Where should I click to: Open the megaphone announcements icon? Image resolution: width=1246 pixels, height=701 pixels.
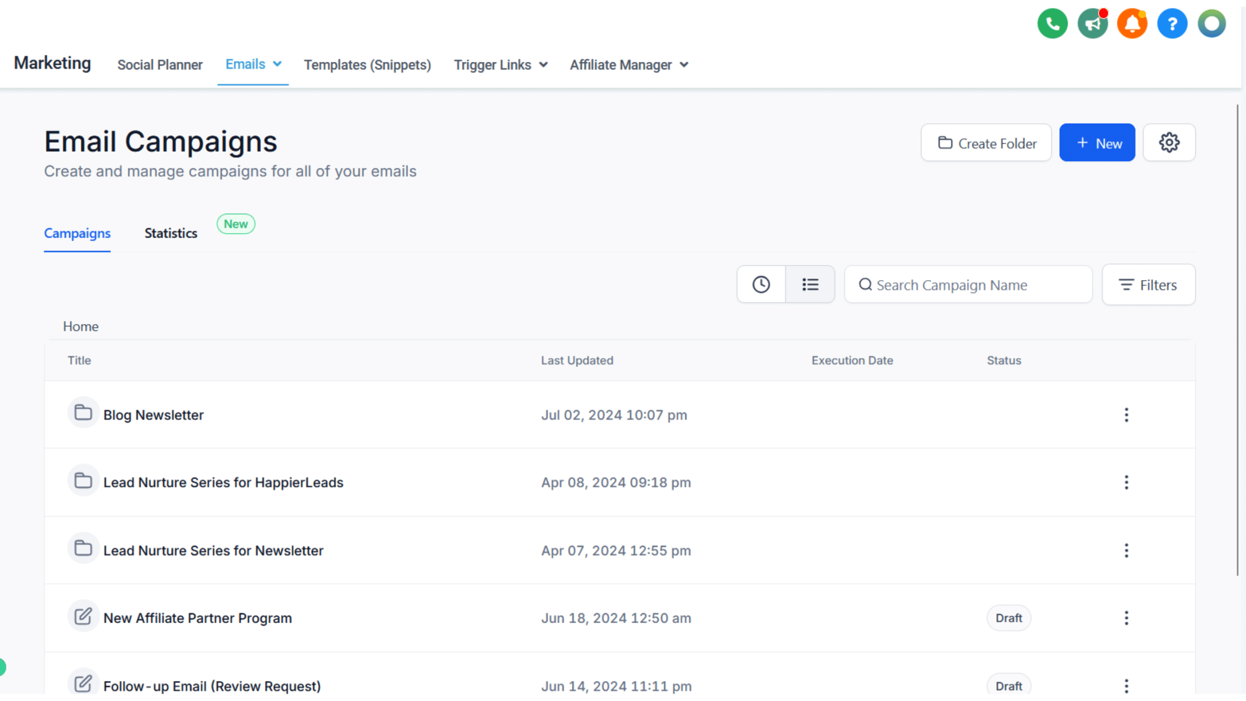(x=1092, y=23)
